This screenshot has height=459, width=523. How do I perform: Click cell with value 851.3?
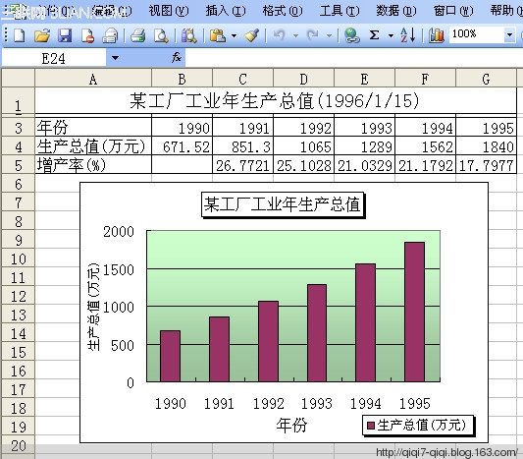(x=242, y=146)
